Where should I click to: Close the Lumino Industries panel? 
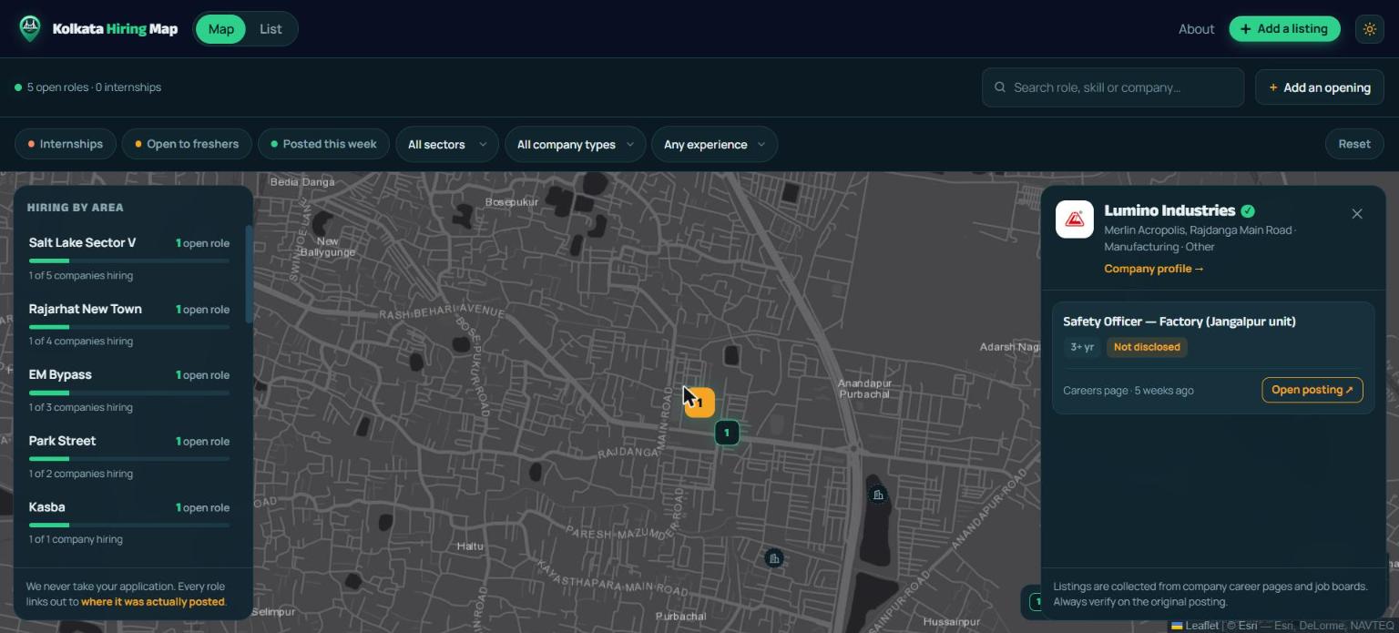click(x=1357, y=214)
